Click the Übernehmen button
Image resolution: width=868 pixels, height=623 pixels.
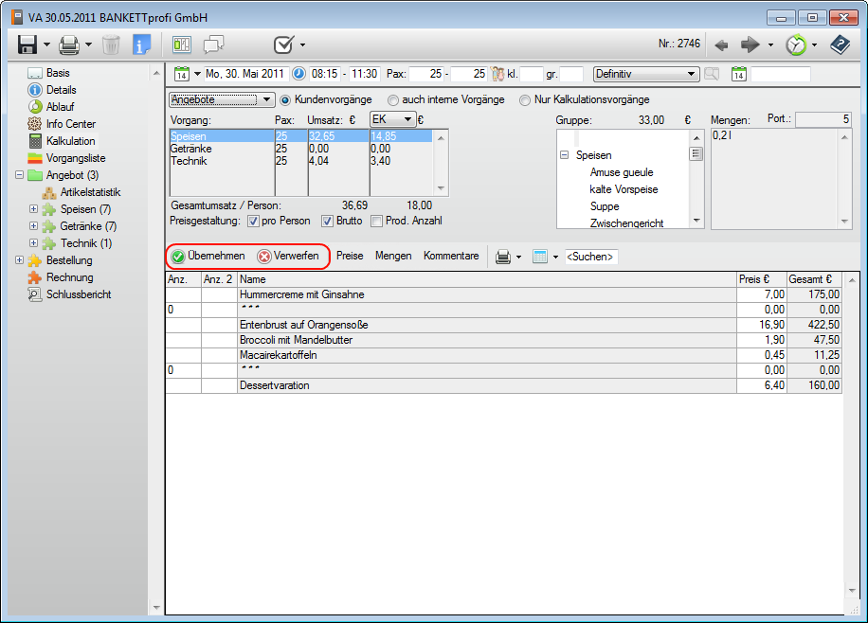(208, 256)
